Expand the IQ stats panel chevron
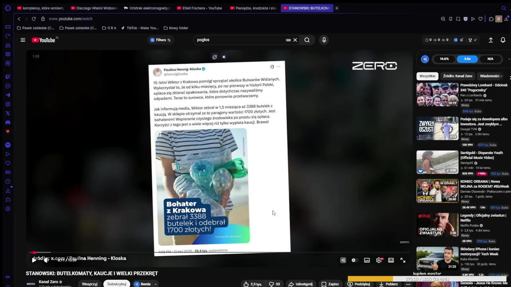The height and width of the screenshot is (287, 511). [509, 59]
